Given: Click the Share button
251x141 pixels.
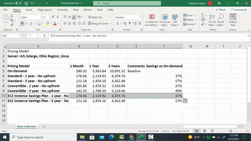Looking at the screenshot, I should pyautogui.click(x=220, y=10).
